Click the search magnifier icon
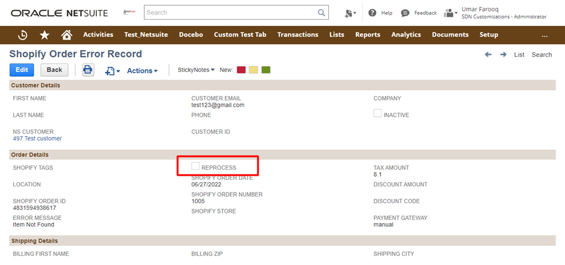Viewport: 565px width, 265px height. [x=321, y=13]
